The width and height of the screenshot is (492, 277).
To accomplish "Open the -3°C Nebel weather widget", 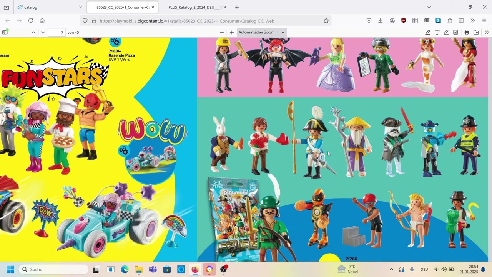I will (x=348, y=269).
